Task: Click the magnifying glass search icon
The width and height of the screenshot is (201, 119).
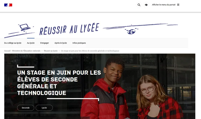Action: (139, 5)
